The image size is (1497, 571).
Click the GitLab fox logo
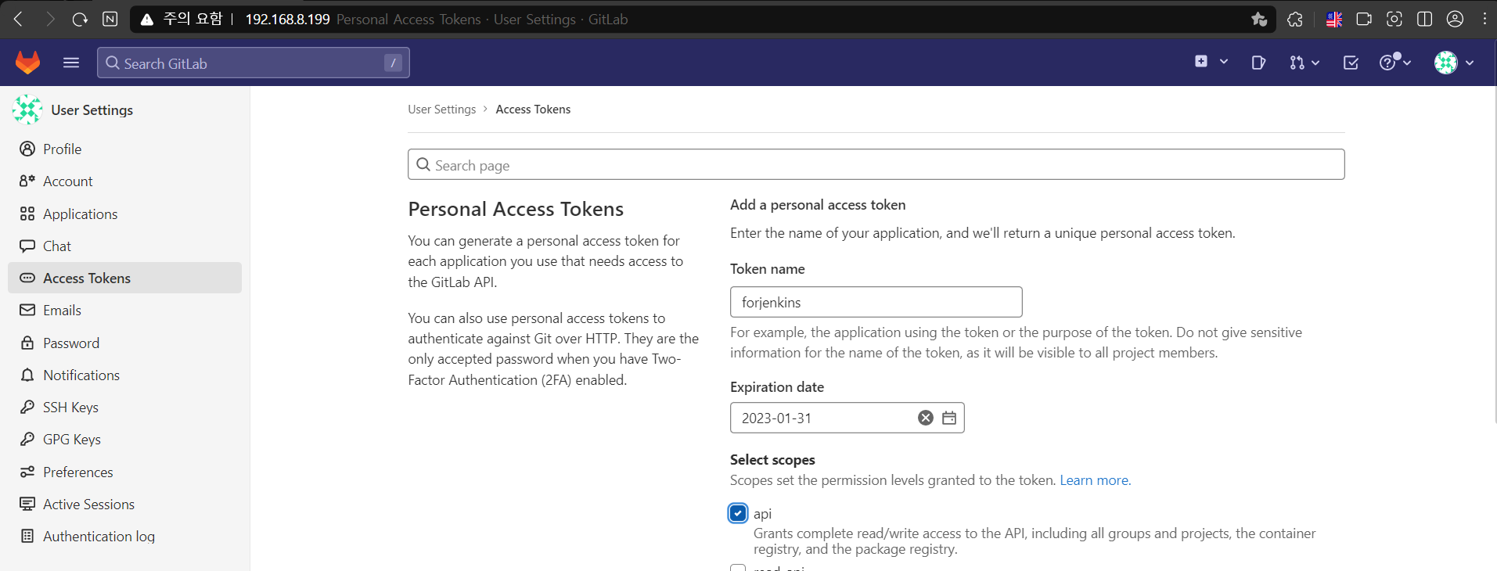click(x=28, y=63)
